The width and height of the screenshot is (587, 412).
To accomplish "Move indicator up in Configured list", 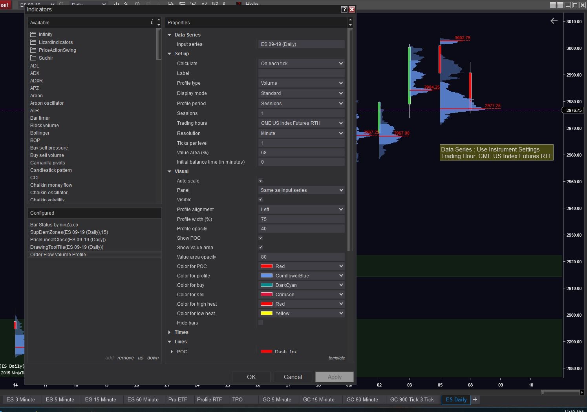I will (x=141, y=358).
